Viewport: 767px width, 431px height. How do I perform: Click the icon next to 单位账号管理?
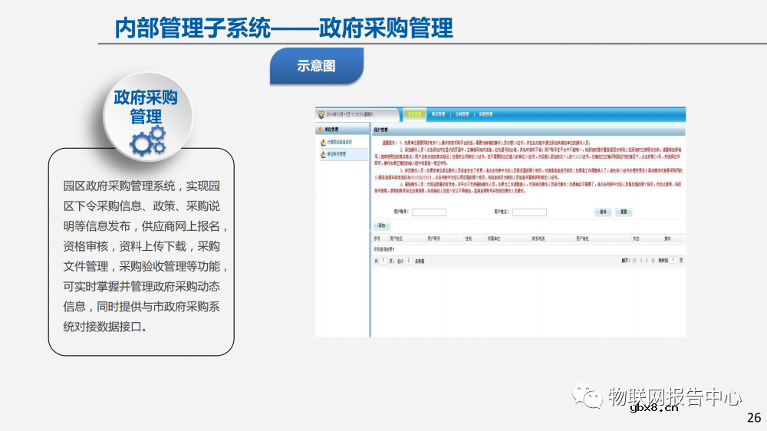(x=323, y=154)
